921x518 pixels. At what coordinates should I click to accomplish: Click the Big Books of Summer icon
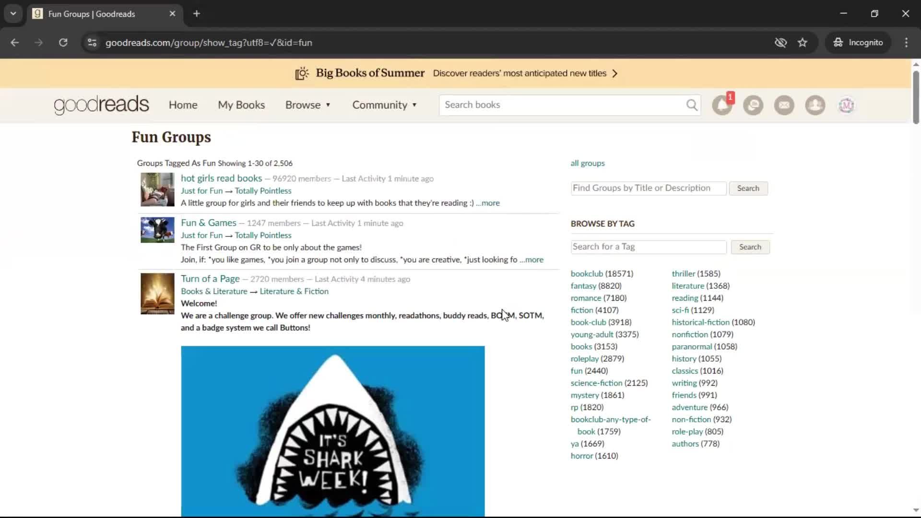(302, 73)
